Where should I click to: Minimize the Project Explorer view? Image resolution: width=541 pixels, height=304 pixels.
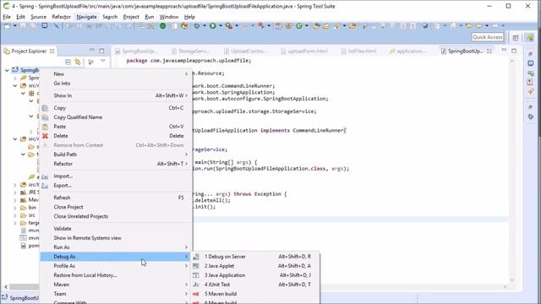pos(91,51)
